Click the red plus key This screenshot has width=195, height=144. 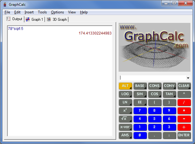tap(184, 127)
